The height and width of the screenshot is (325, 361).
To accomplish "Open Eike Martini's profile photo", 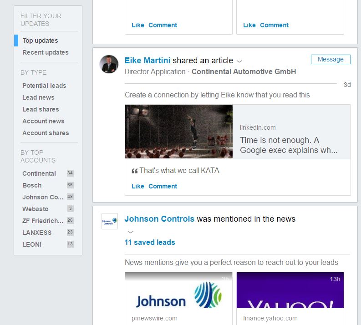I will click(x=109, y=64).
